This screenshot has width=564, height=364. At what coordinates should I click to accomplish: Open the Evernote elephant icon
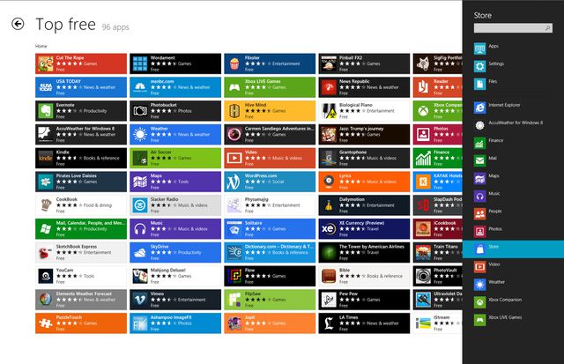[45, 111]
